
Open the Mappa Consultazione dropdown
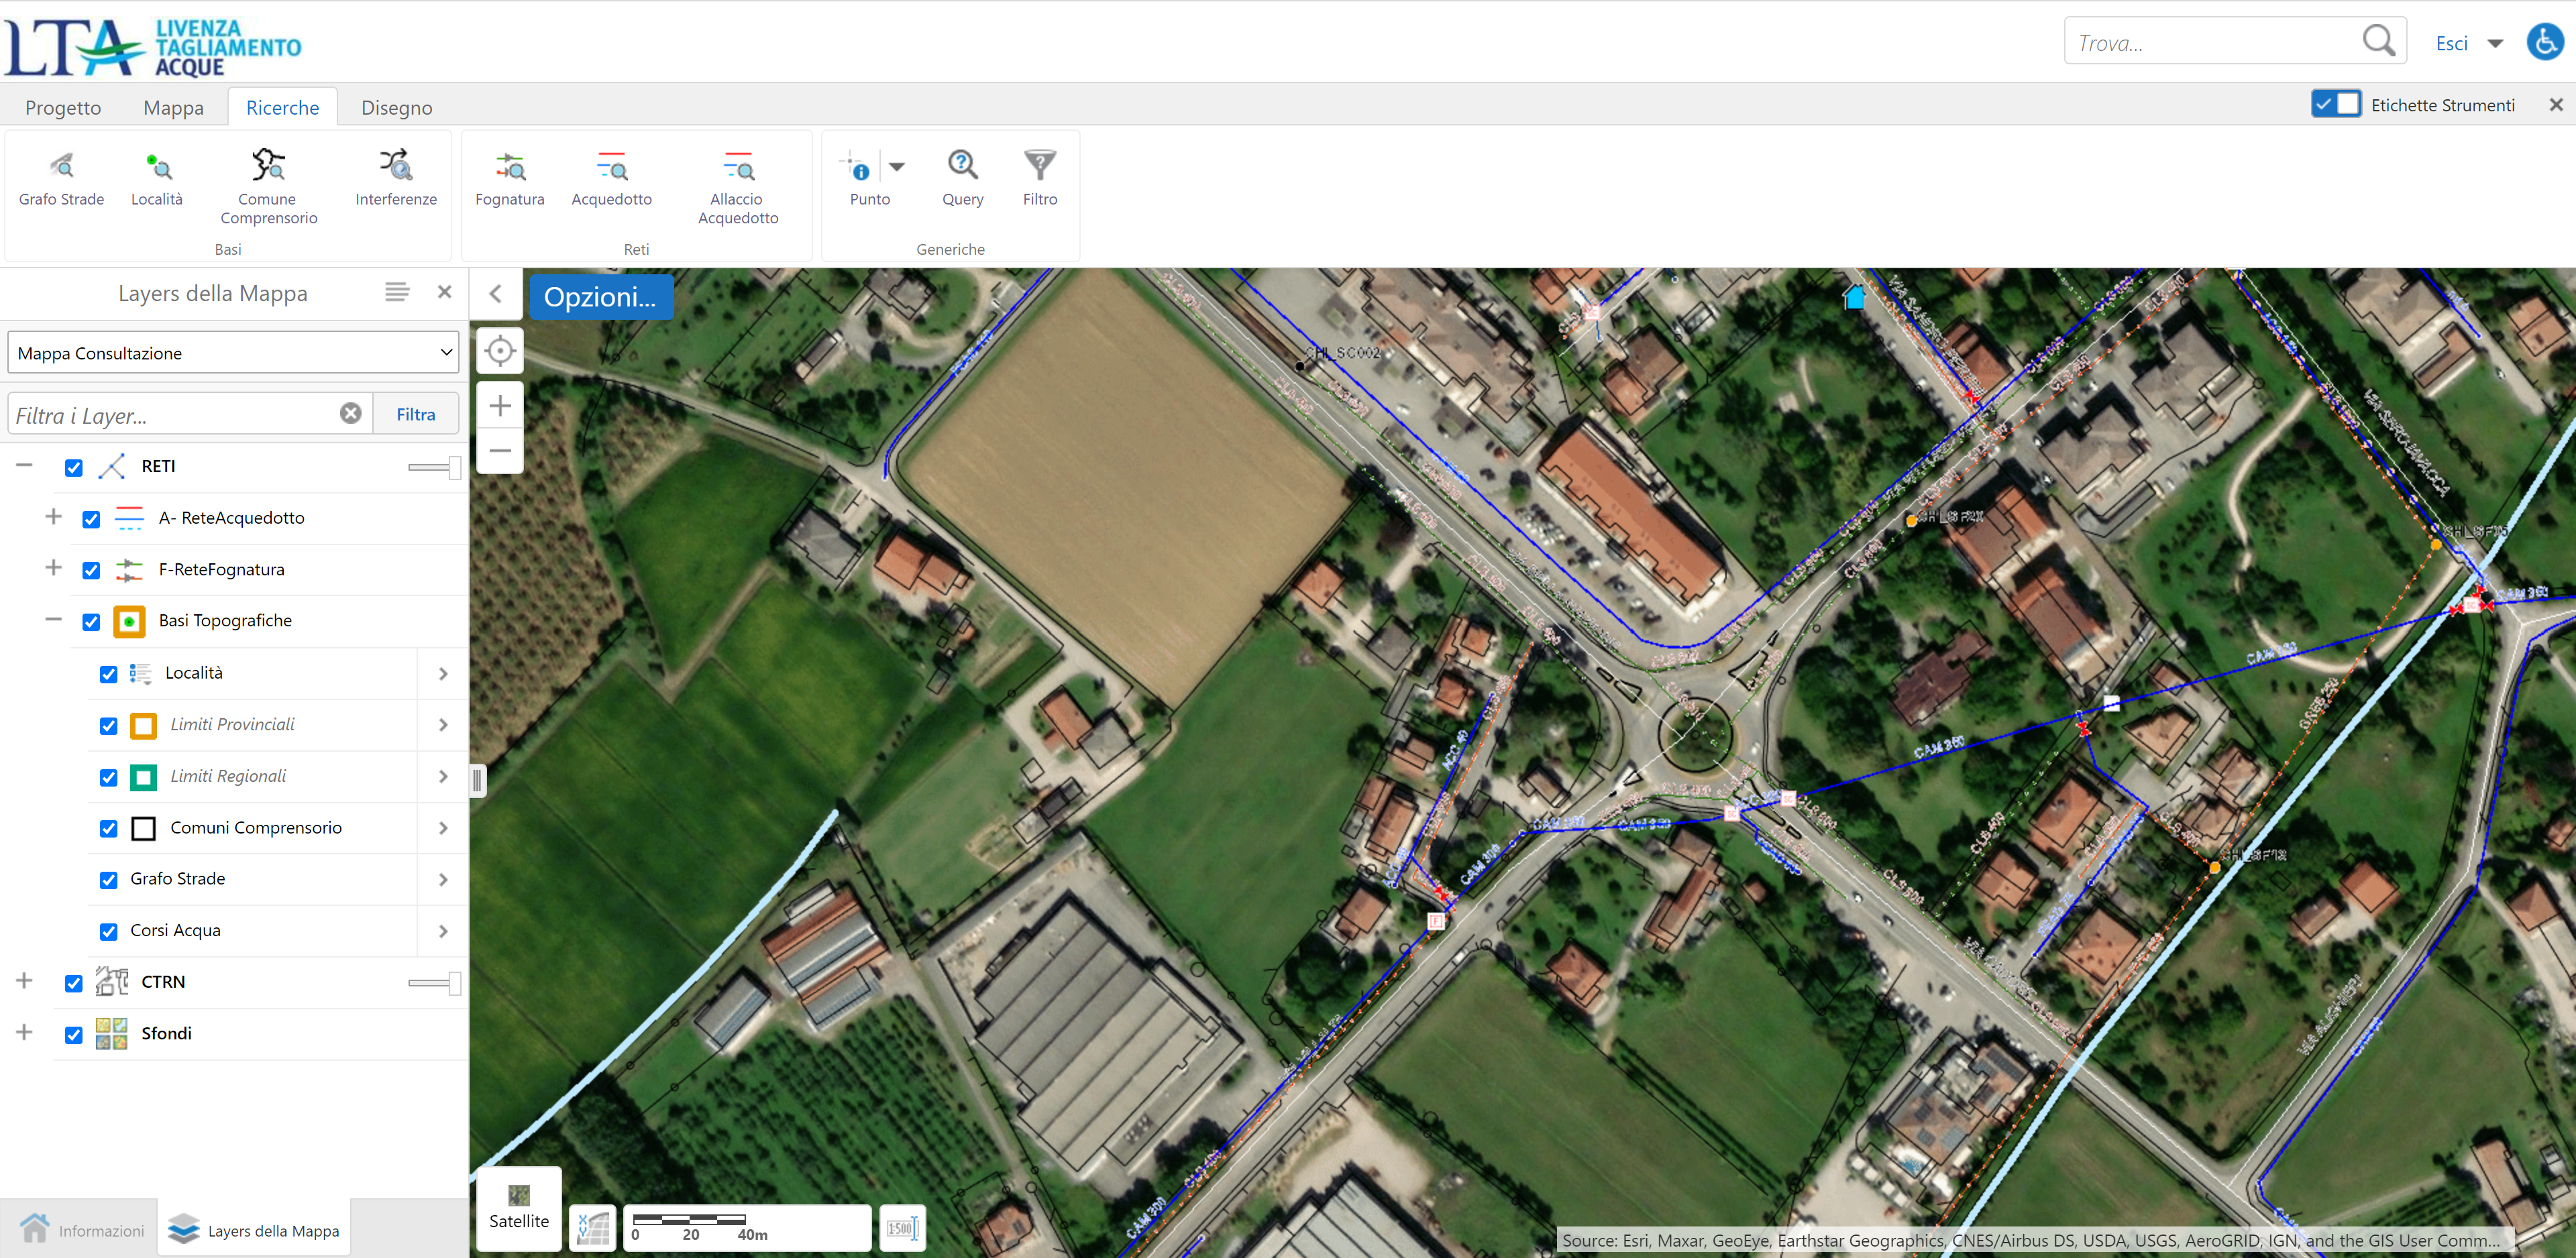click(233, 353)
